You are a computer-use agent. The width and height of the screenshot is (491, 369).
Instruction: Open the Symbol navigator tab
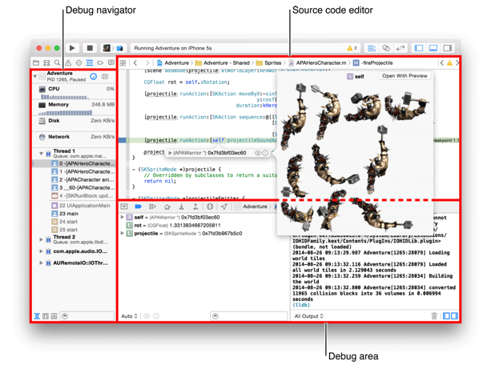coord(46,63)
